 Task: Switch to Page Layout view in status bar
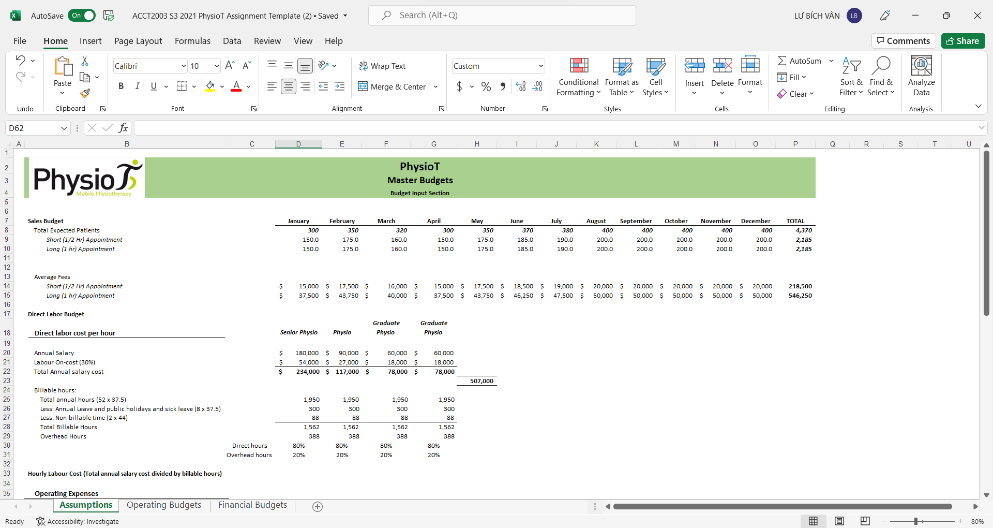pyautogui.click(x=839, y=521)
